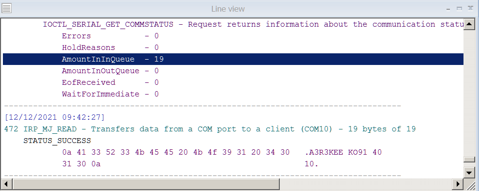
Task: Minimize the Line view panel
Action: coord(448,9)
